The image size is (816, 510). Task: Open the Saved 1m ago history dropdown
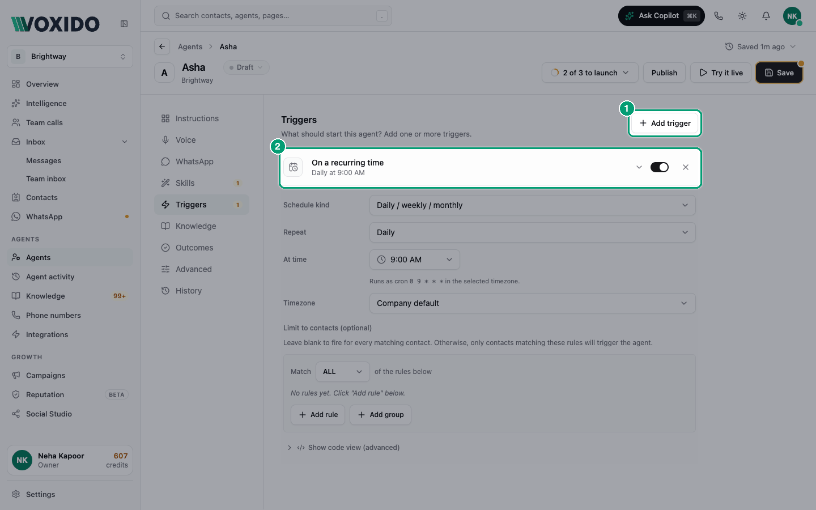tap(760, 46)
